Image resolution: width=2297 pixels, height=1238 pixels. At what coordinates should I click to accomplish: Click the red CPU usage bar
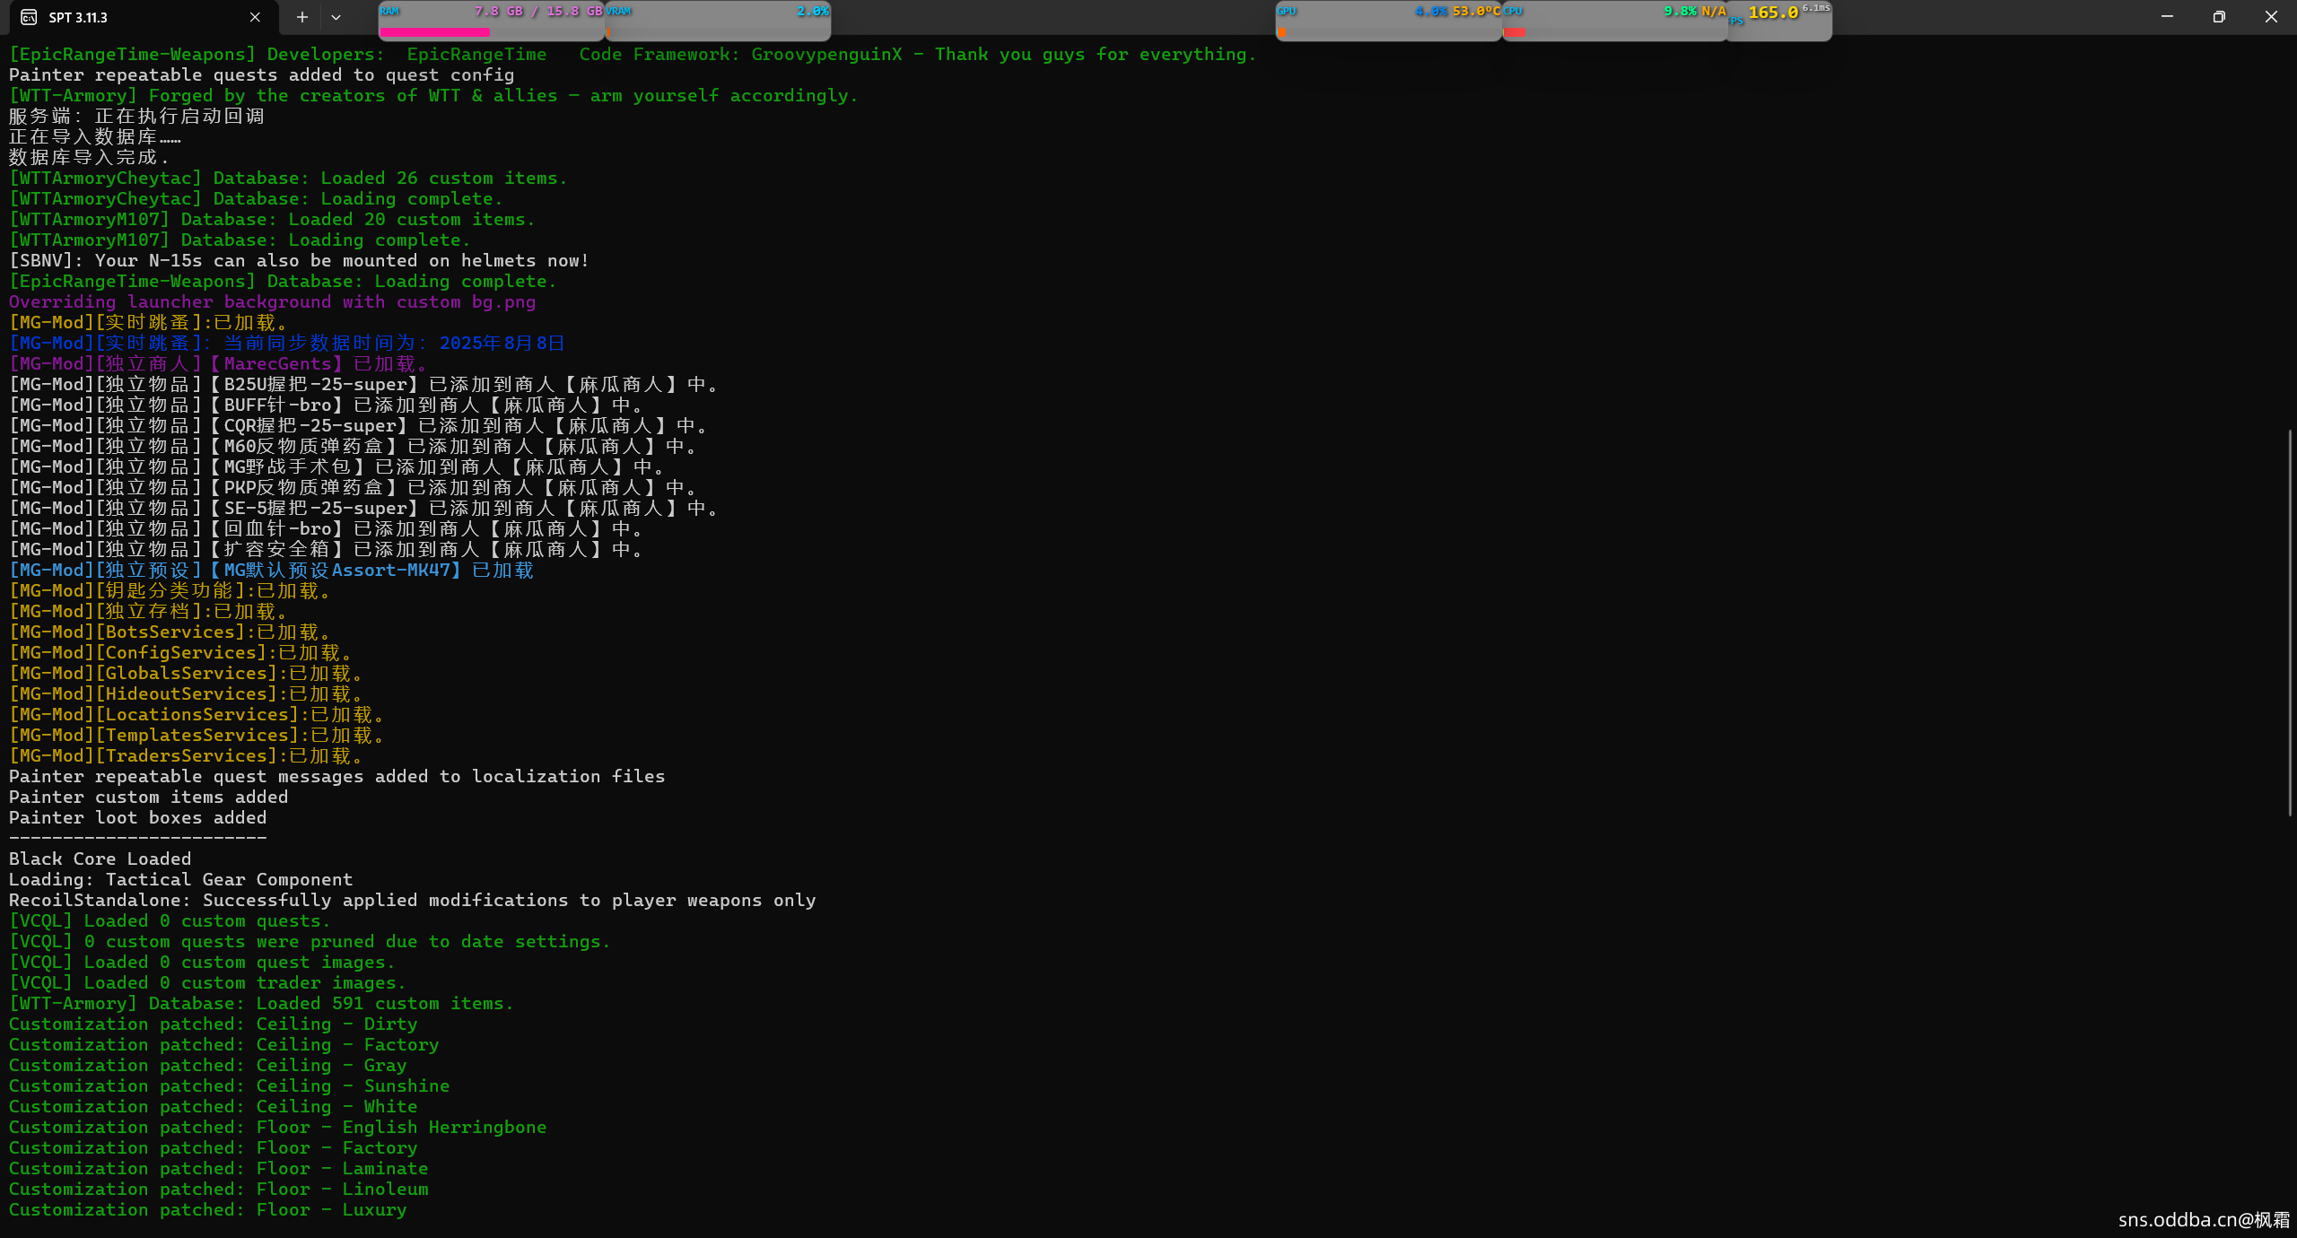[1514, 32]
